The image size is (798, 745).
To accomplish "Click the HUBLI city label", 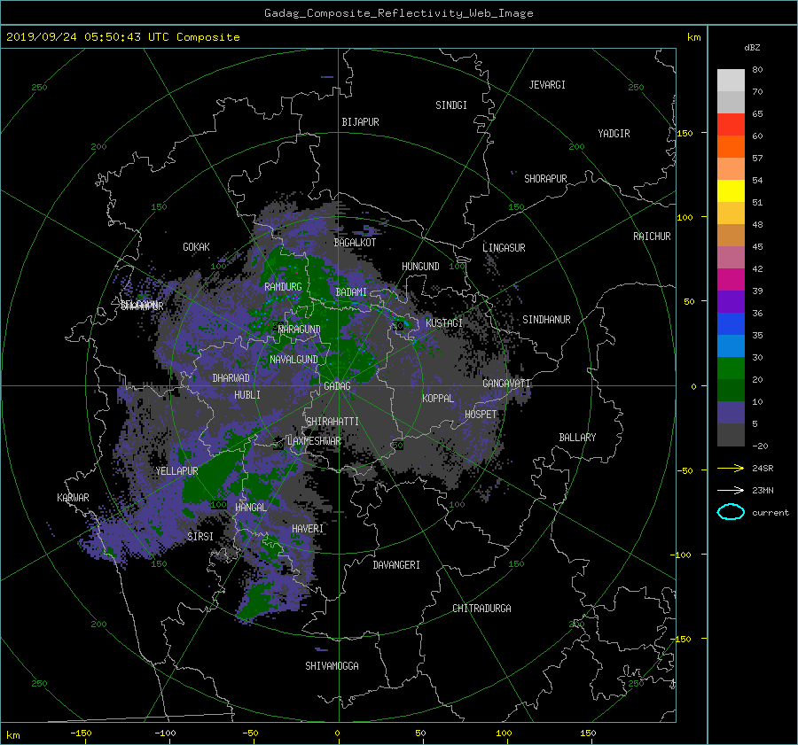I will [247, 395].
